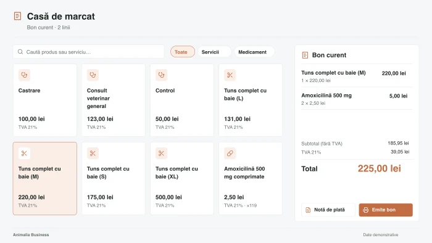Image resolution: width=432 pixels, height=243 pixels.
Task: Select the highlighted Tuns complet cu baie (M) card
Action: pyautogui.click(x=45, y=178)
